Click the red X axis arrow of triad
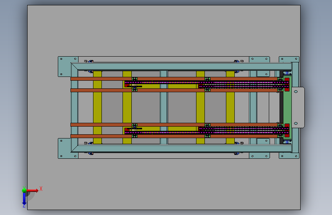Viewport: 332px width, 215px height. pyautogui.click(x=33, y=191)
